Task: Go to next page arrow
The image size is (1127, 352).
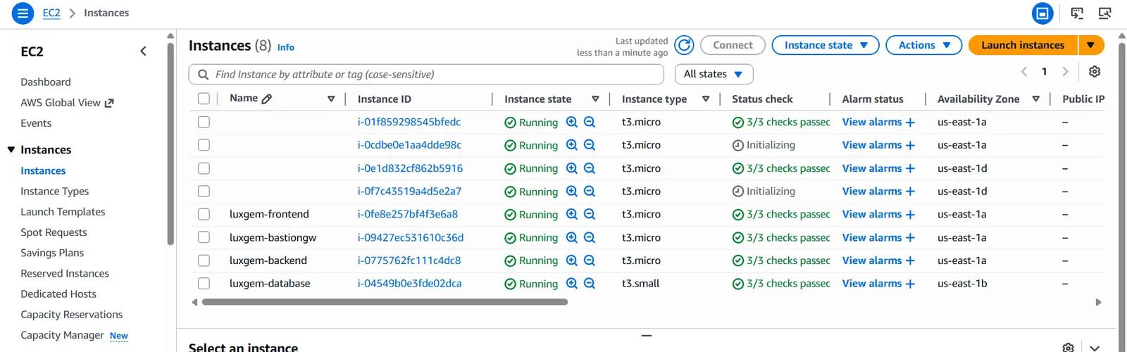Action: tap(1065, 72)
